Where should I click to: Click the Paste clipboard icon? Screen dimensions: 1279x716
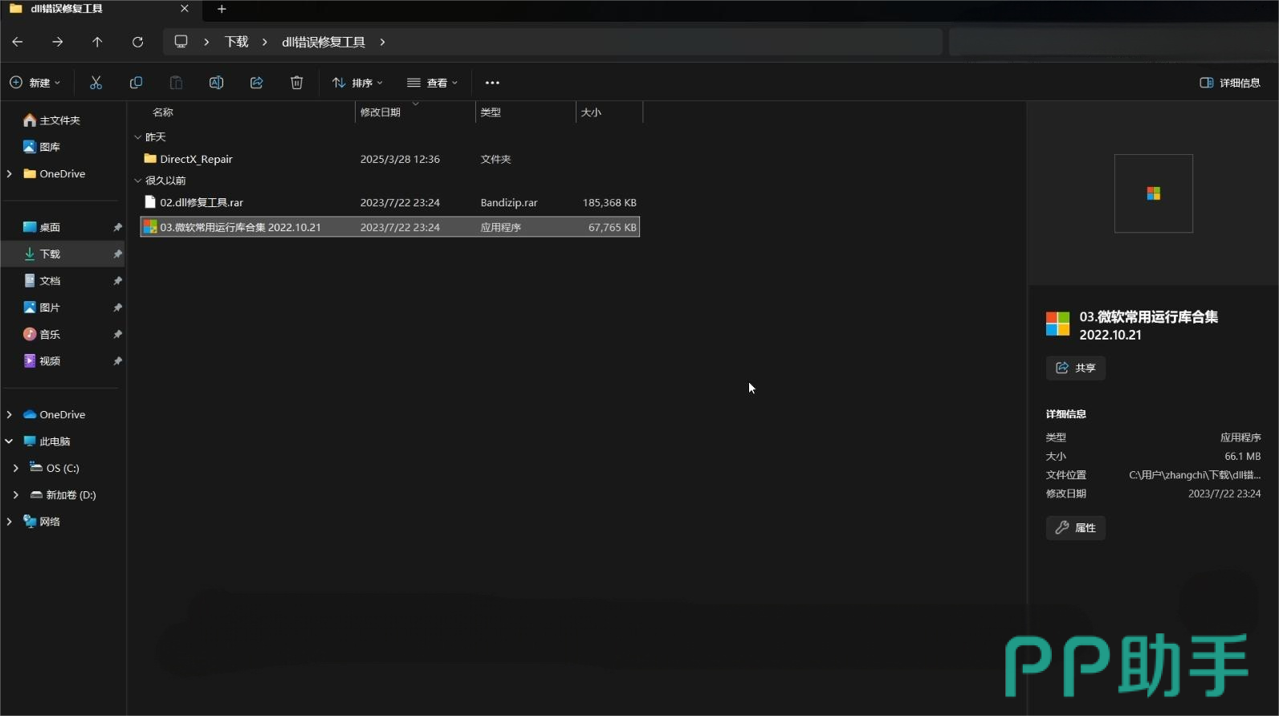click(x=176, y=83)
